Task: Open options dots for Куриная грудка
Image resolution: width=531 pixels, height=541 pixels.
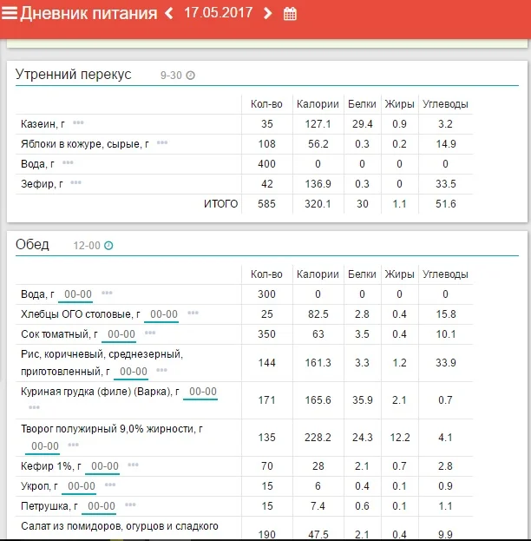Action: coord(34,407)
